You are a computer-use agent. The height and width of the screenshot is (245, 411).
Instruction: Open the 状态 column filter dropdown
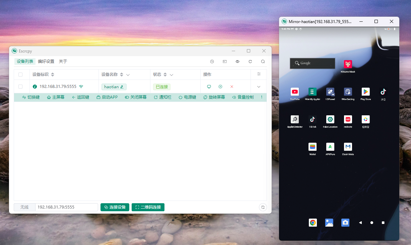172,75
